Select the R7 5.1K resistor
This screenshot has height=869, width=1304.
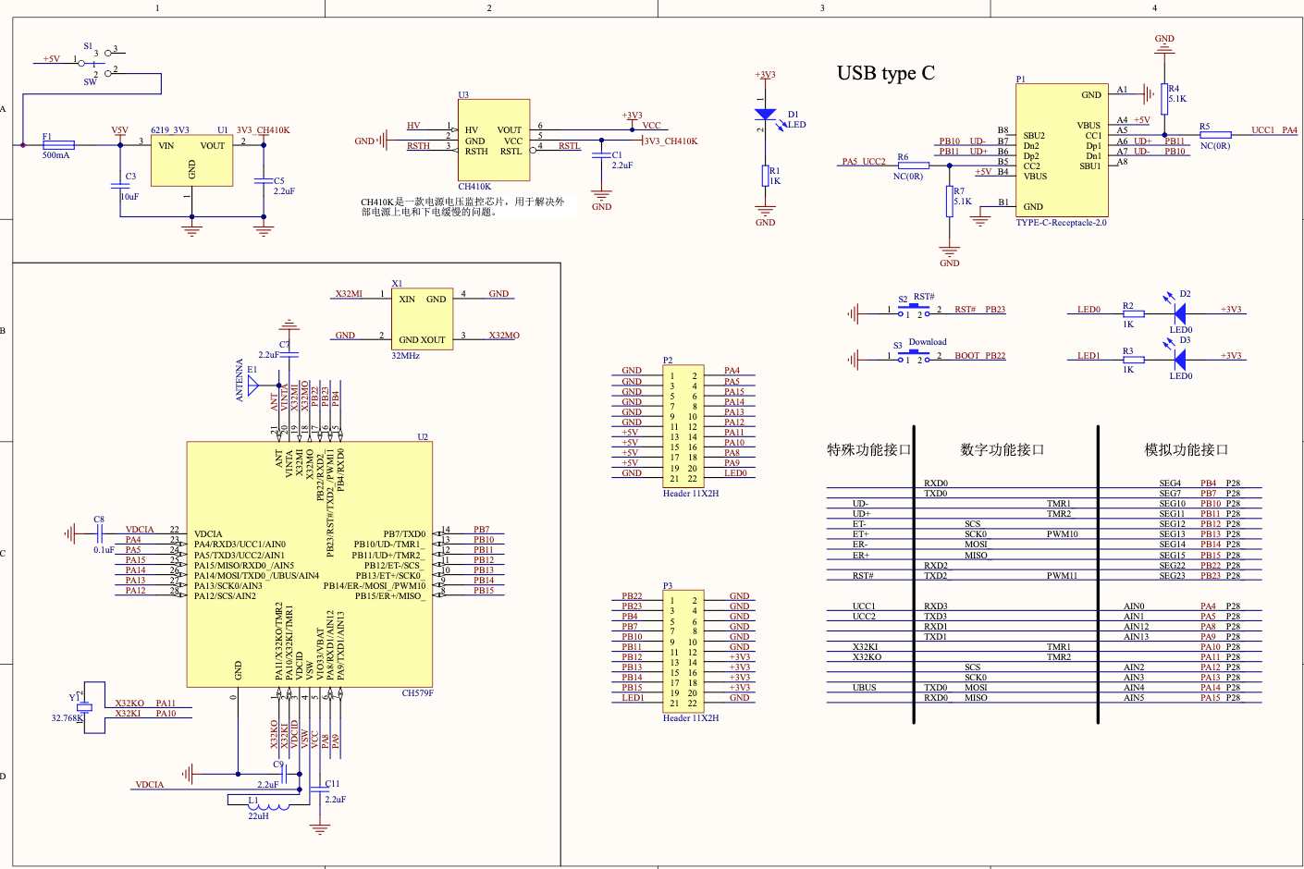coord(950,201)
